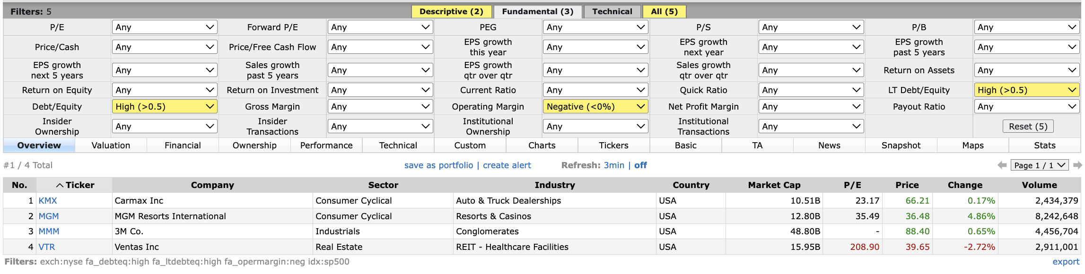Screen dimensions: 1085x274
Task: Click the export link
Action: pyautogui.click(x=1066, y=262)
